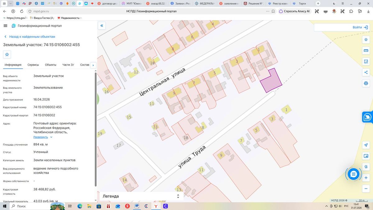Screen dimensions: 373x210
Task: Click the Войти login button
Action: pos(360,27)
